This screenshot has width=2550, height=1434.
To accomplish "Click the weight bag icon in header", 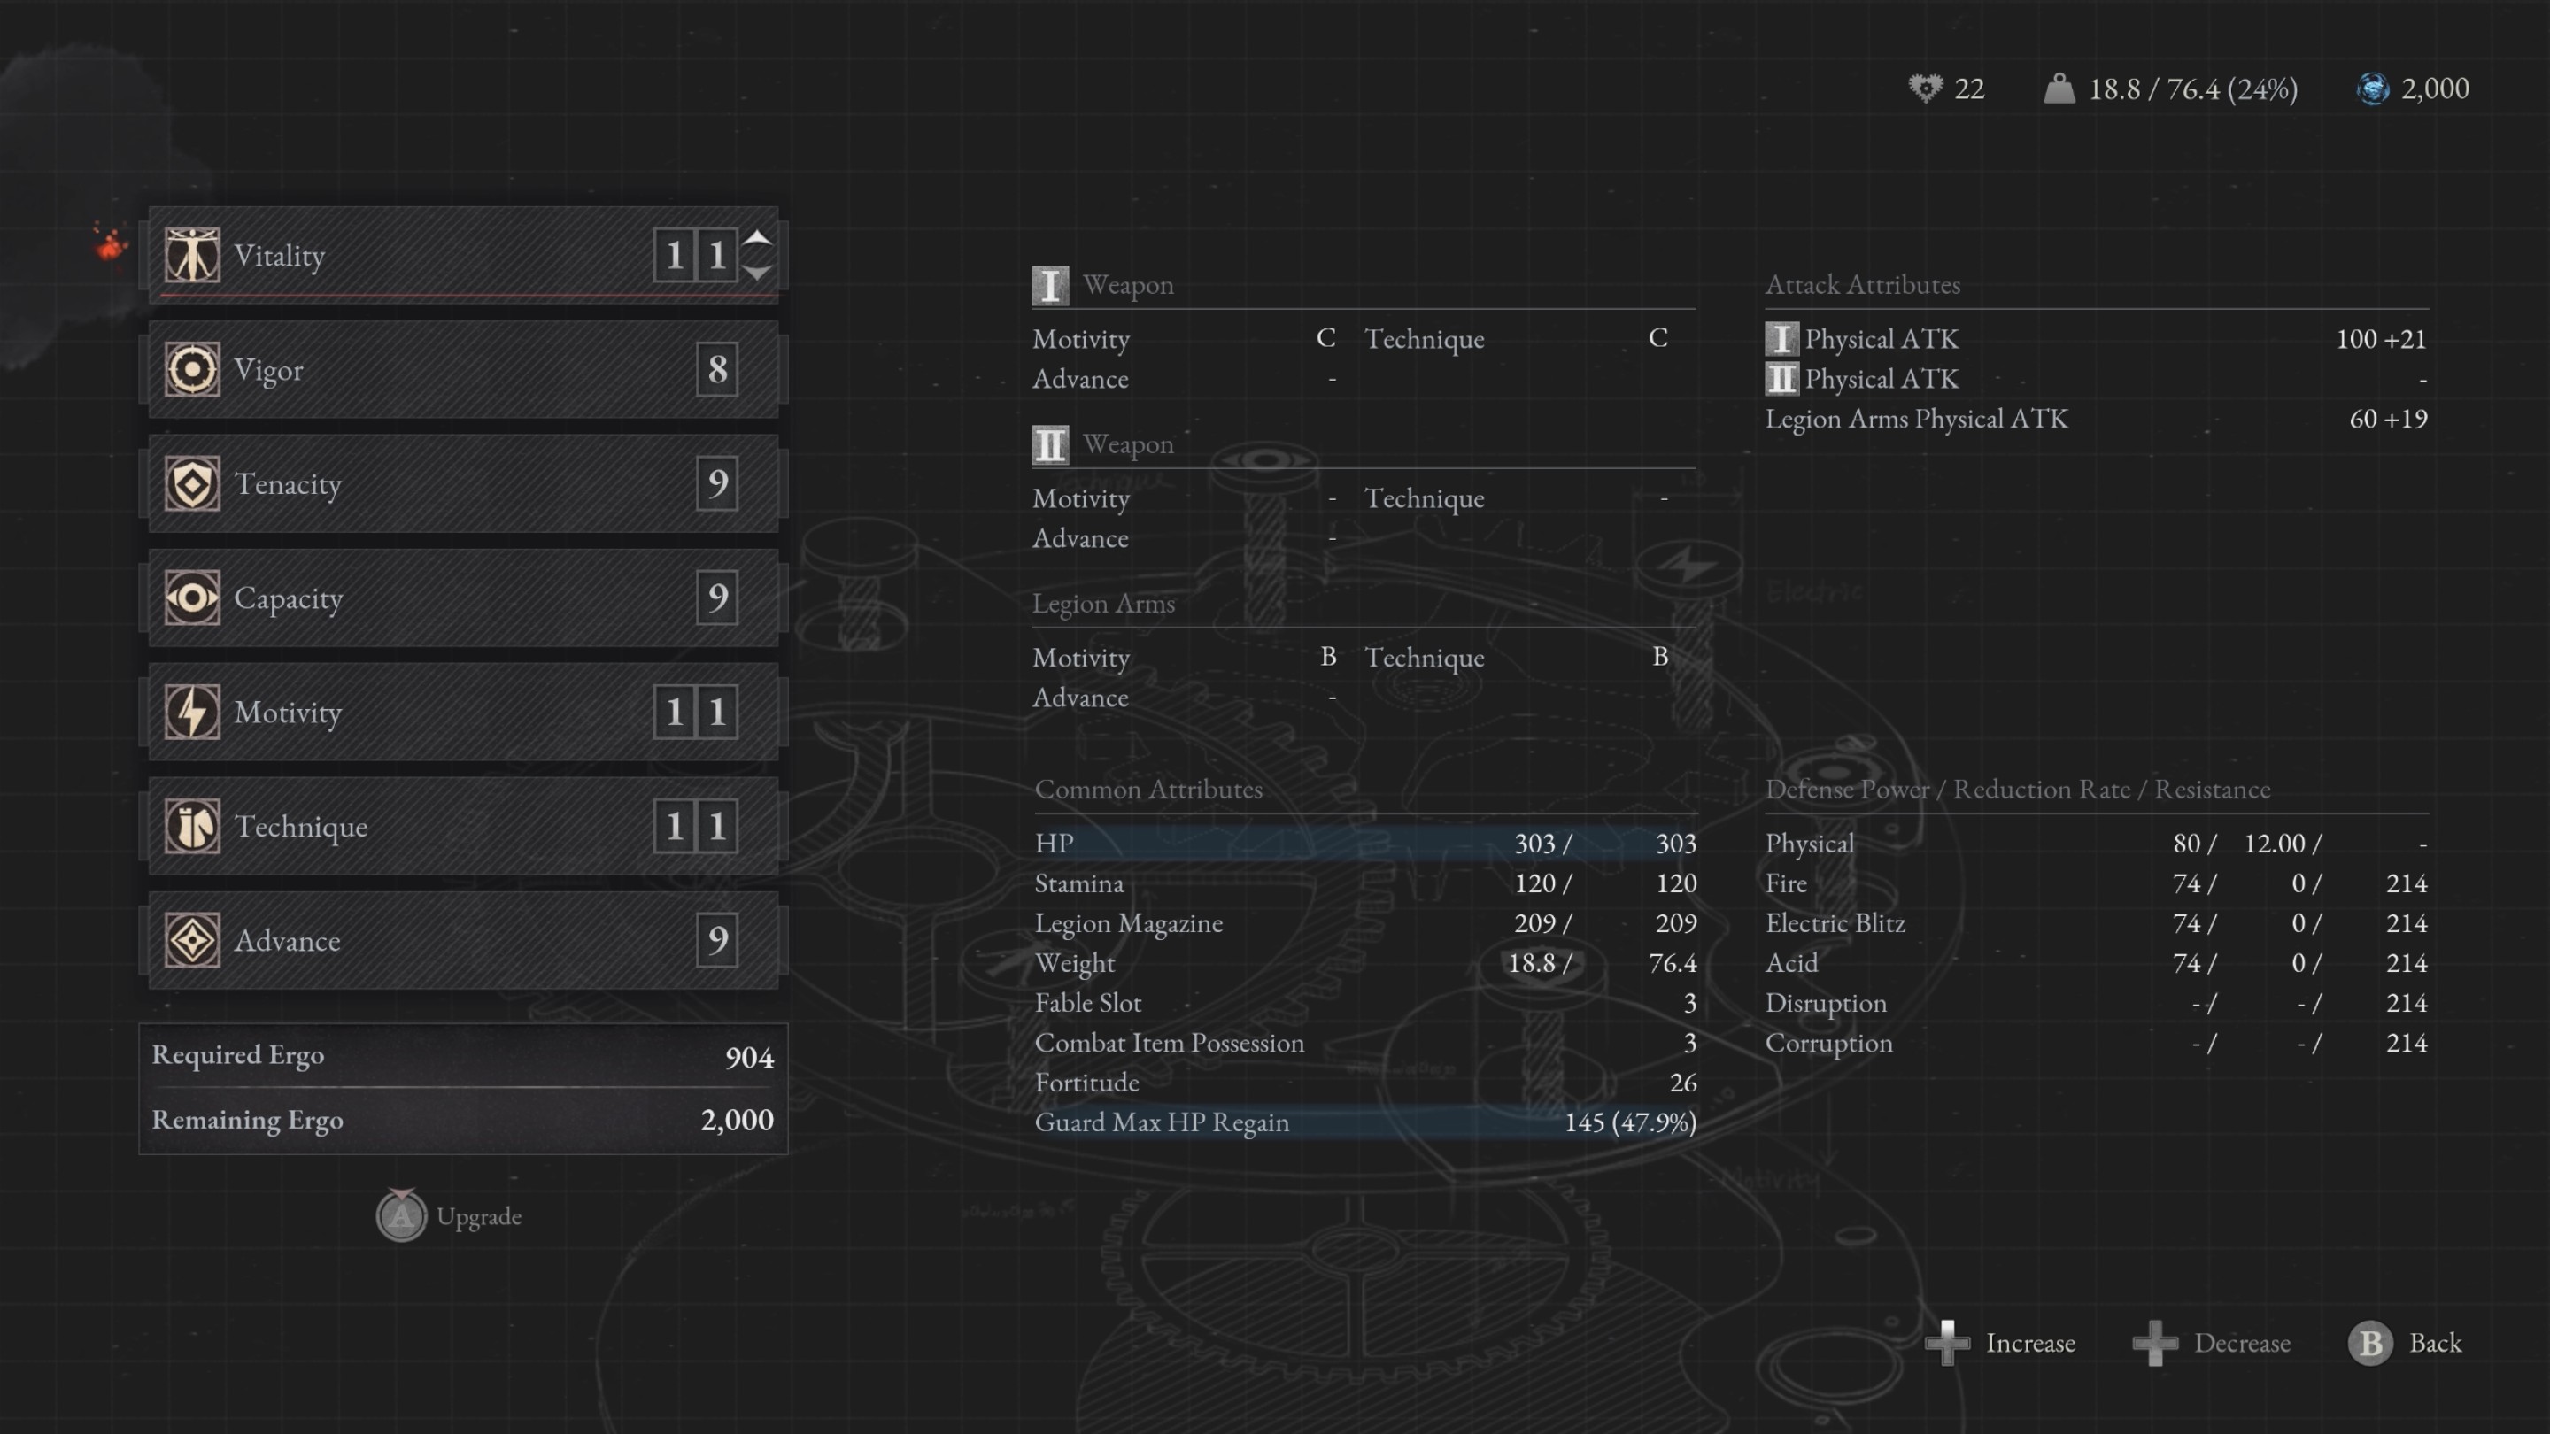I will [x=2059, y=89].
